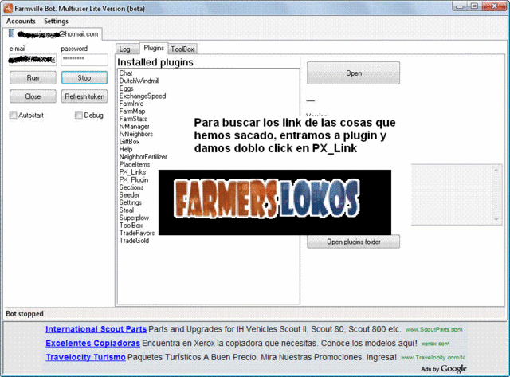Viewport: 510px width, 377px height.
Task: Click the Farmville Bot app icon in title bar
Action: click(8, 8)
